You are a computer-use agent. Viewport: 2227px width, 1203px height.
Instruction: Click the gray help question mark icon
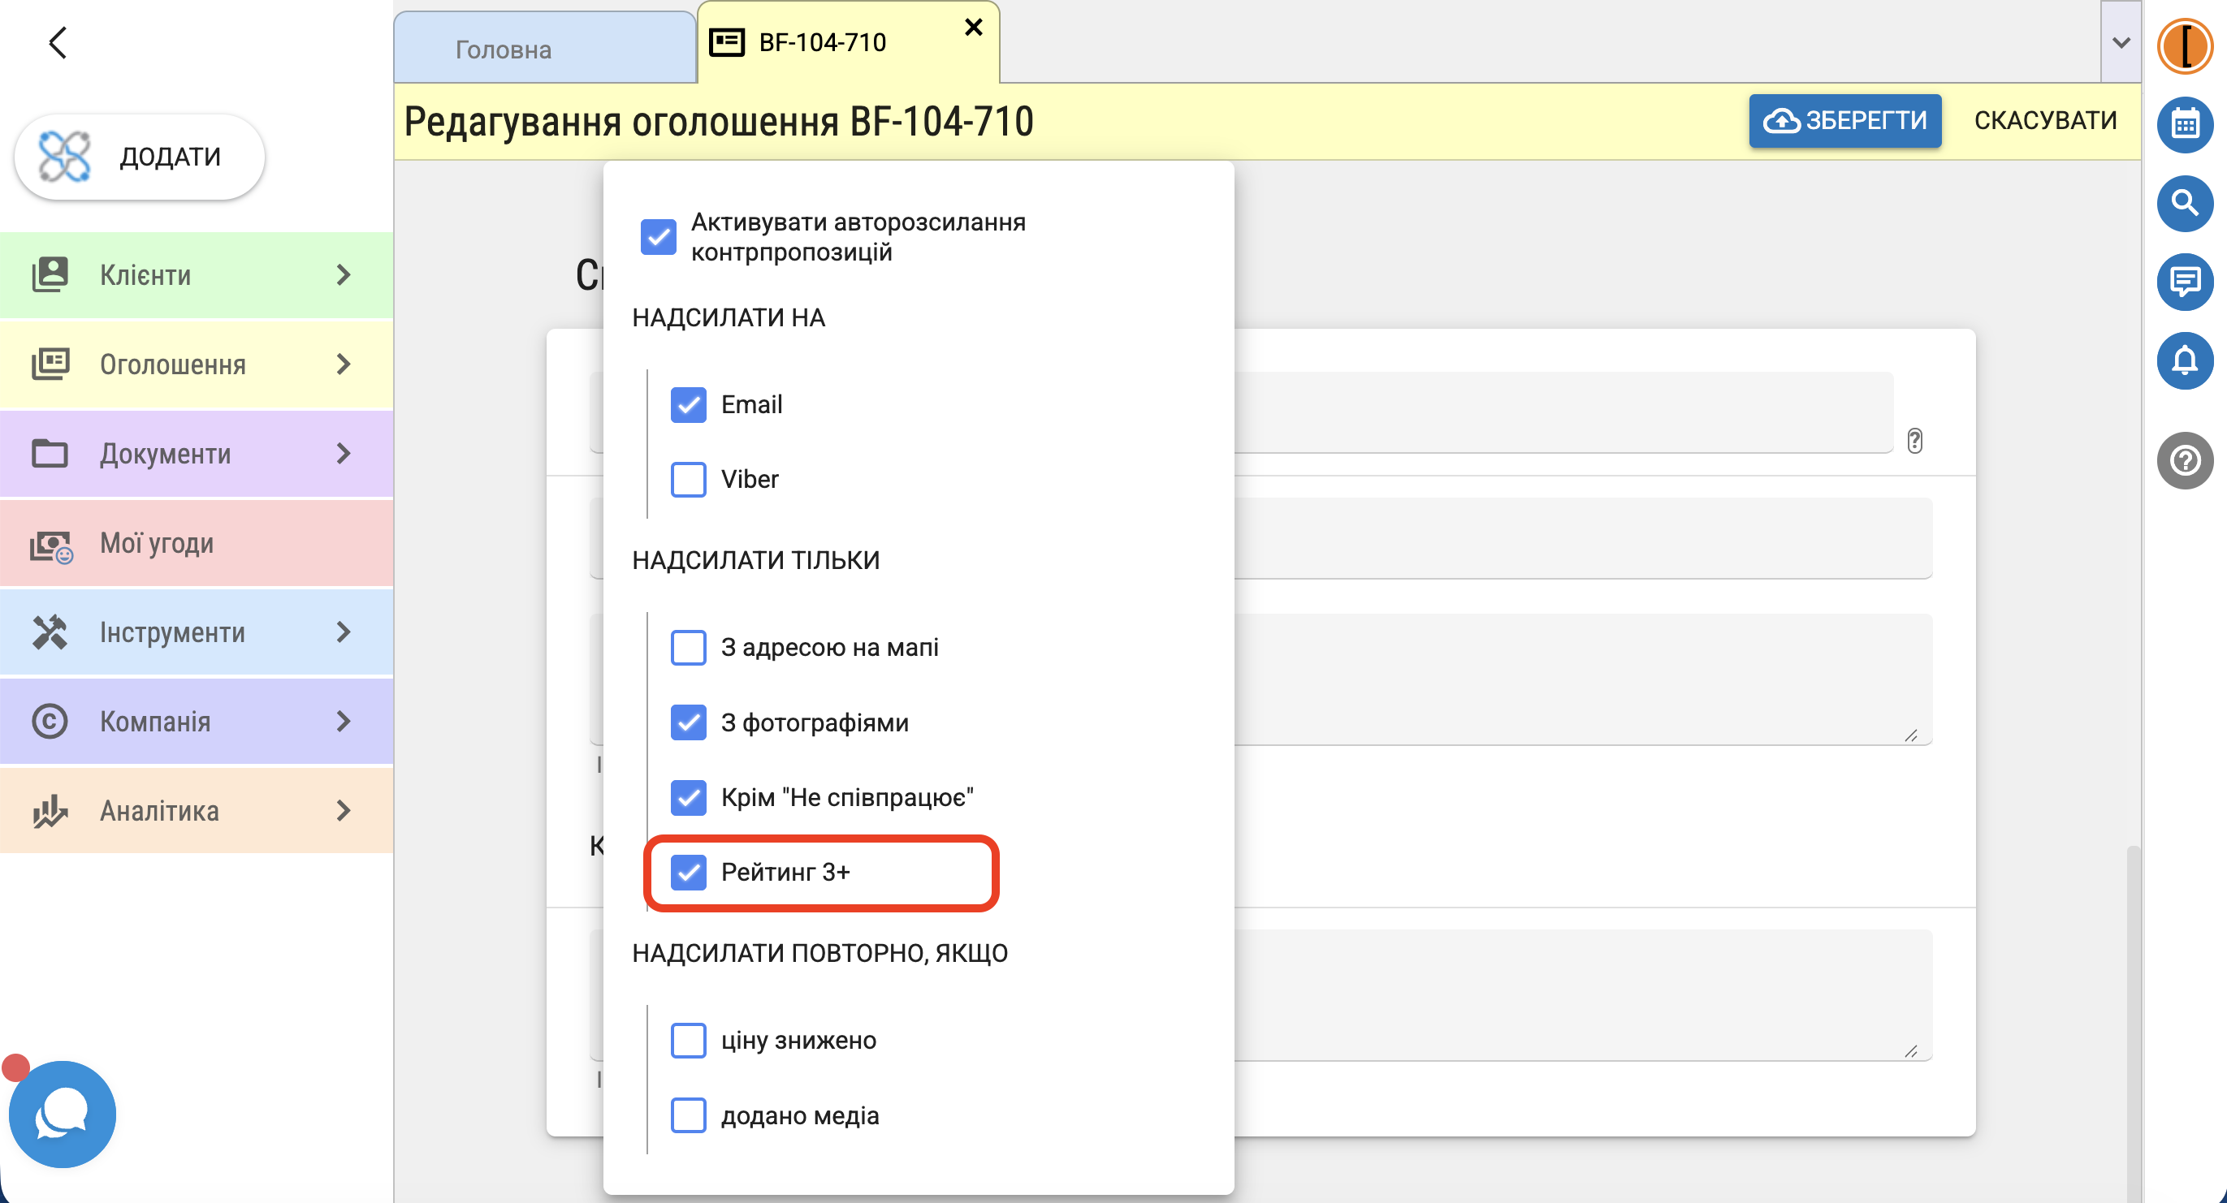coord(2185,459)
